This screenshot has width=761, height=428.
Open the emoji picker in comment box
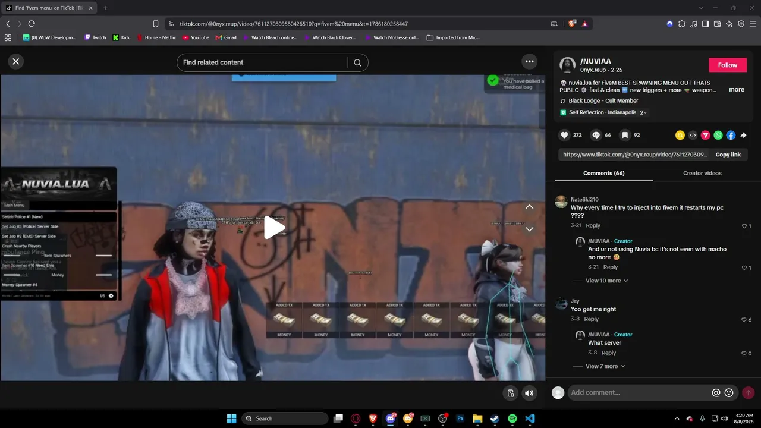click(x=729, y=392)
